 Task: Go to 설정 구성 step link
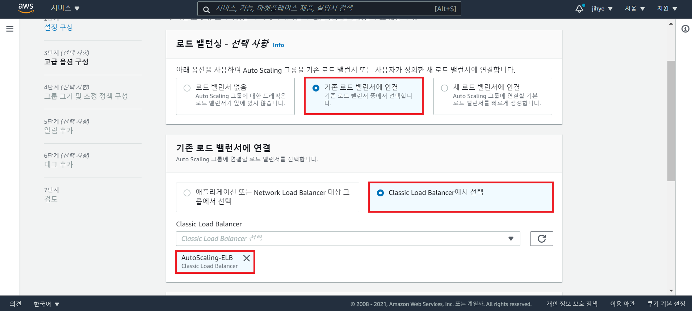pyautogui.click(x=58, y=27)
